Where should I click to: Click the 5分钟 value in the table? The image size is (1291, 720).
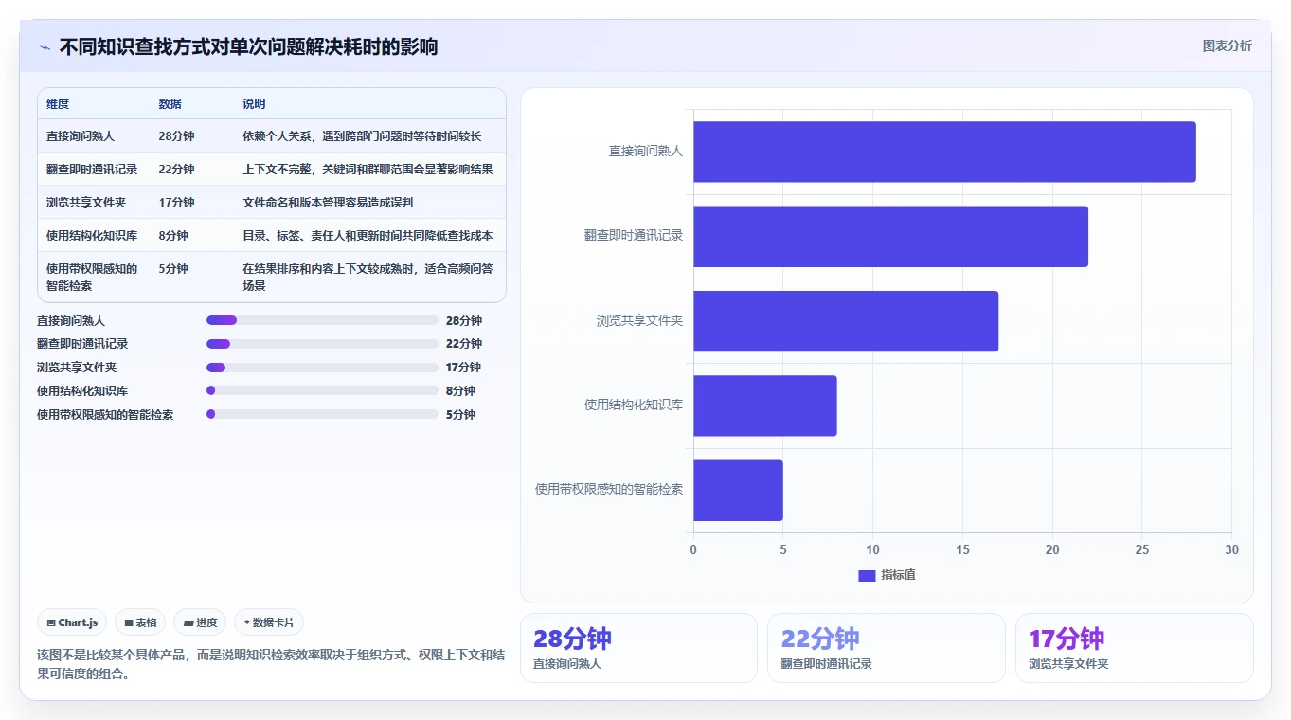click(x=173, y=269)
